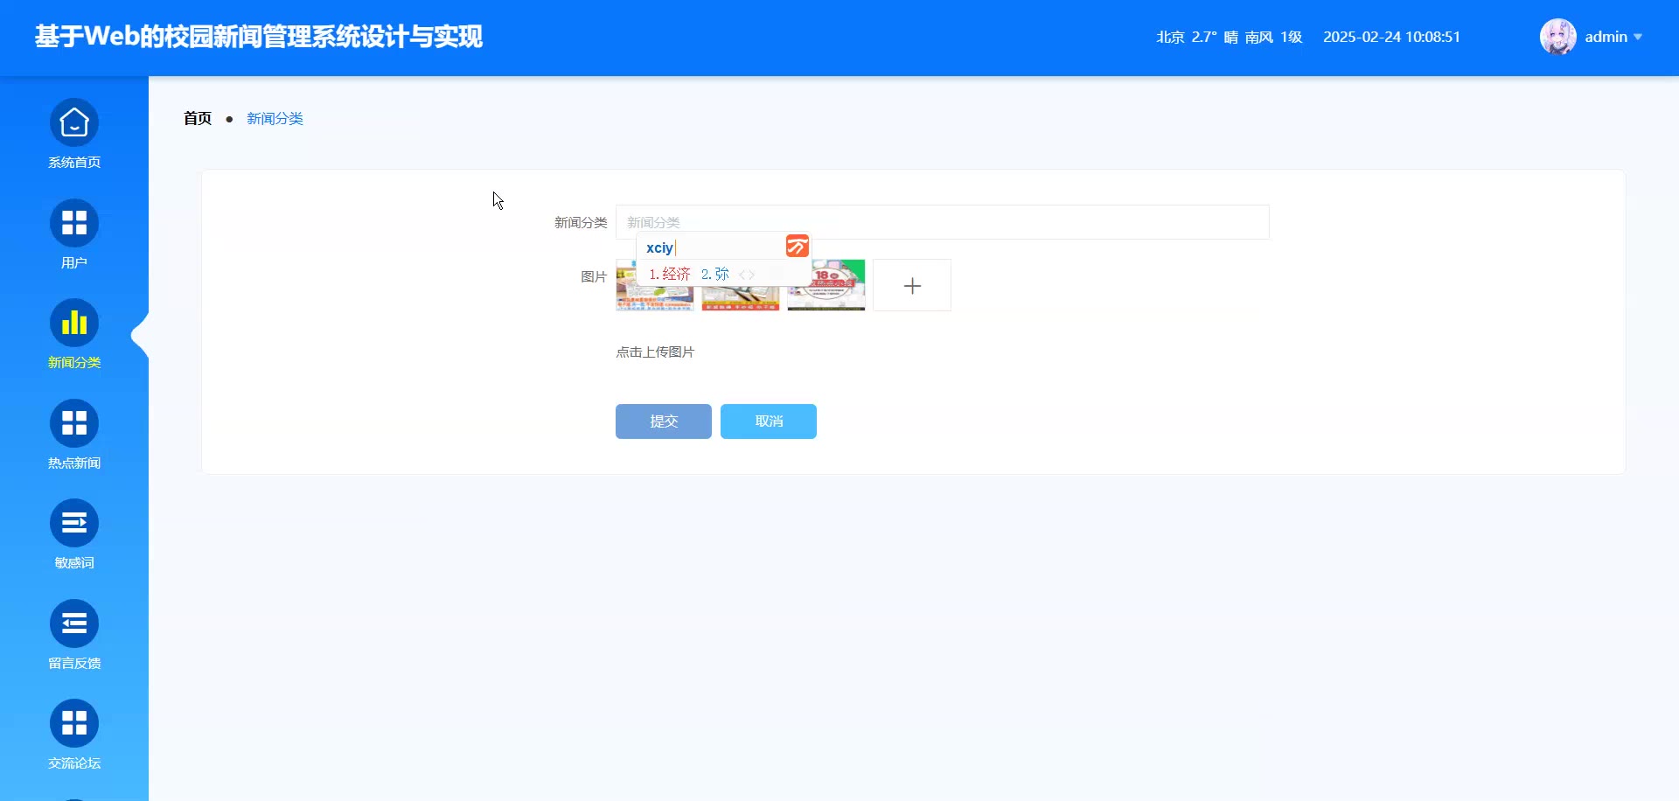This screenshot has height=801, width=1679.
Task: Open the 系统首页 home icon
Action: [x=74, y=122]
